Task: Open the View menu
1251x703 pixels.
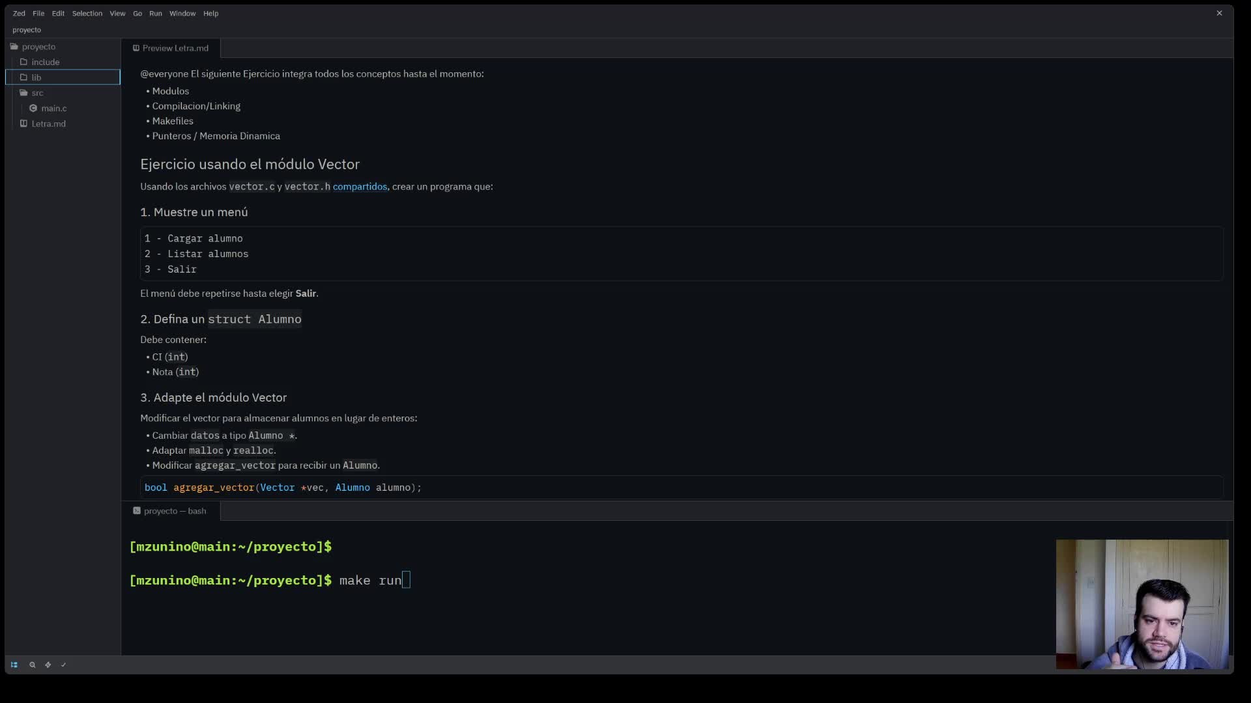Action: [117, 13]
